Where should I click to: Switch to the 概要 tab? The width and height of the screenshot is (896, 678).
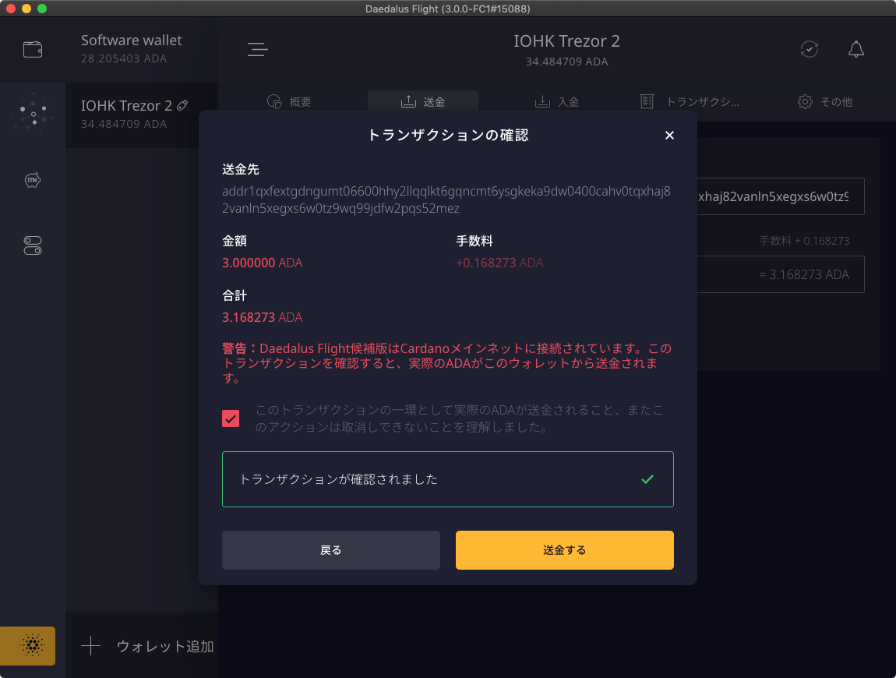[289, 102]
